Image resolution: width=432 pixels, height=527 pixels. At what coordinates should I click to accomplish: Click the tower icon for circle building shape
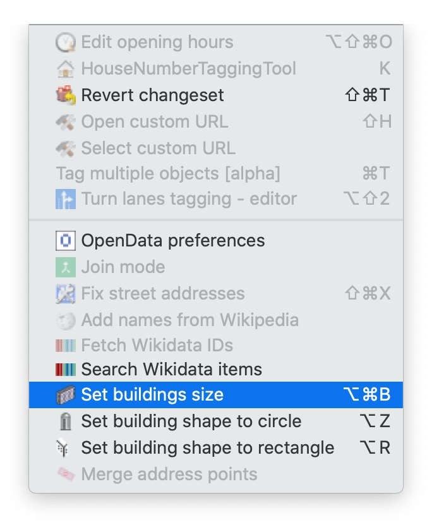(66, 421)
